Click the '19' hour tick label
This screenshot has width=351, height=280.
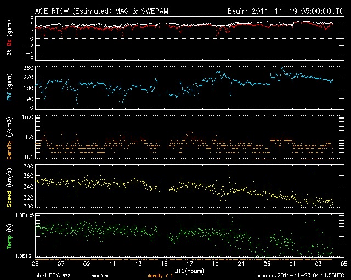tap(216, 264)
